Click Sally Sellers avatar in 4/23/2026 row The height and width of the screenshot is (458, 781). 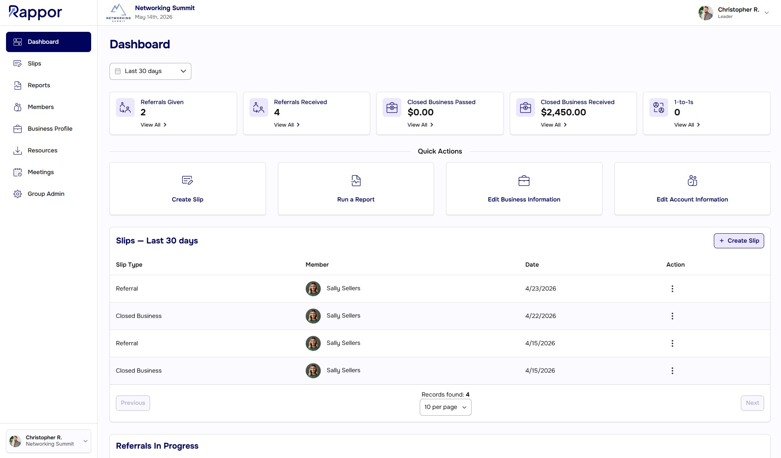pyautogui.click(x=313, y=289)
